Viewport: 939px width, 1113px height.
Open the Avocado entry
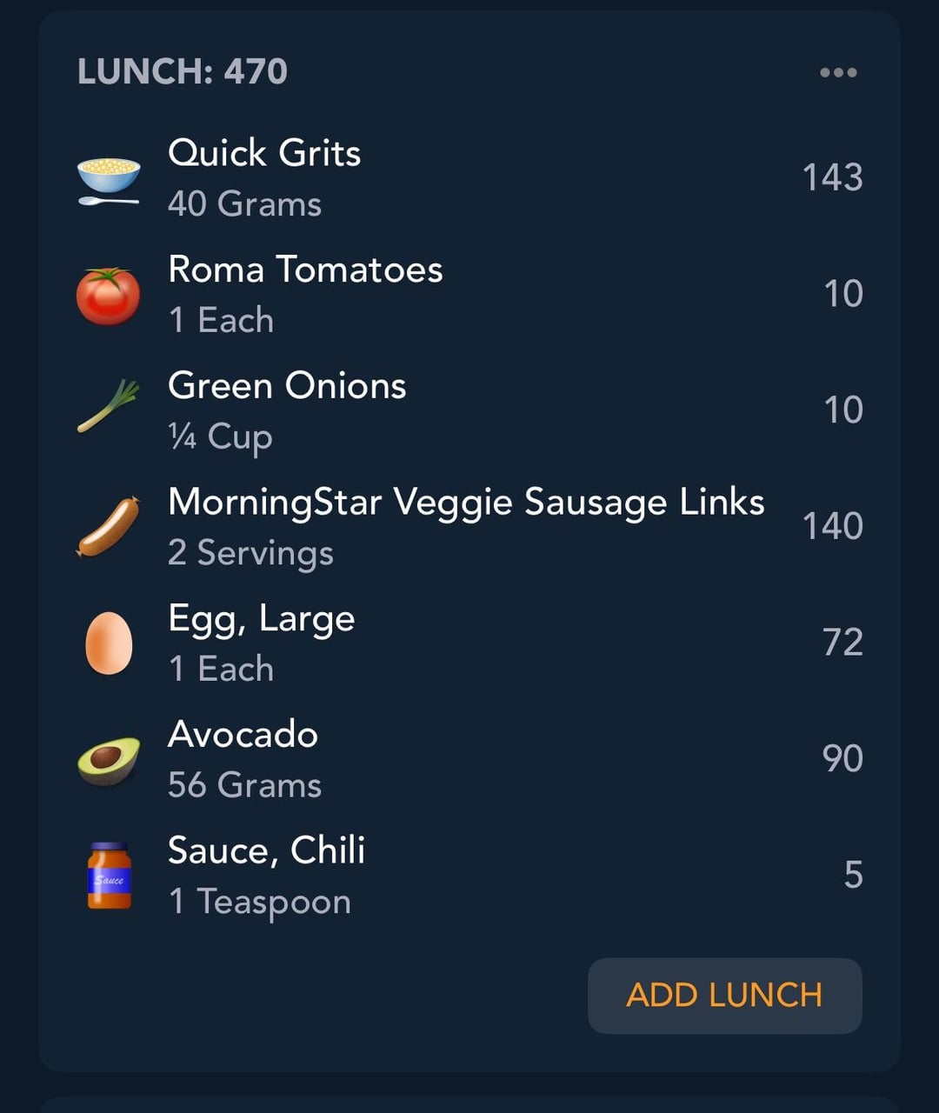coord(469,759)
